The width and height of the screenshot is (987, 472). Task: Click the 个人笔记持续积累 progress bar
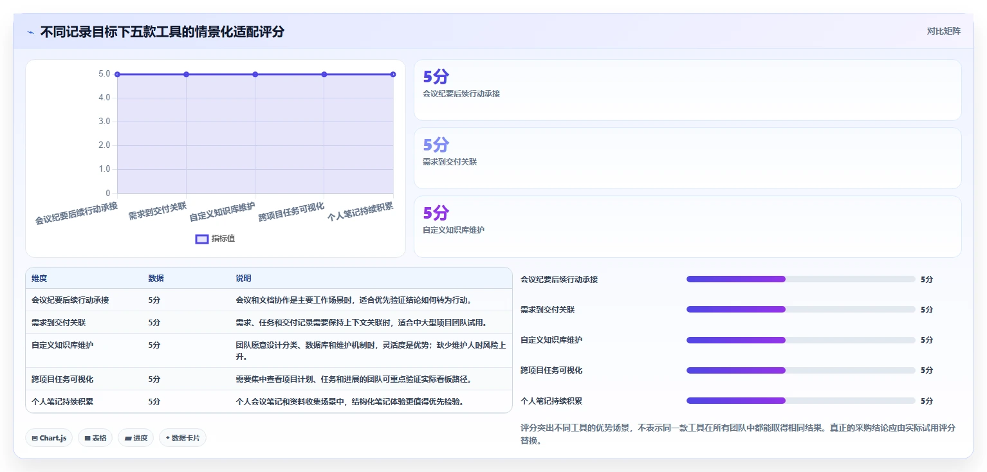800,401
